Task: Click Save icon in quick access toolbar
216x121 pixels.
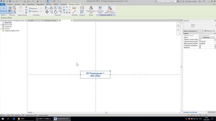Action: click(x=10, y=1)
